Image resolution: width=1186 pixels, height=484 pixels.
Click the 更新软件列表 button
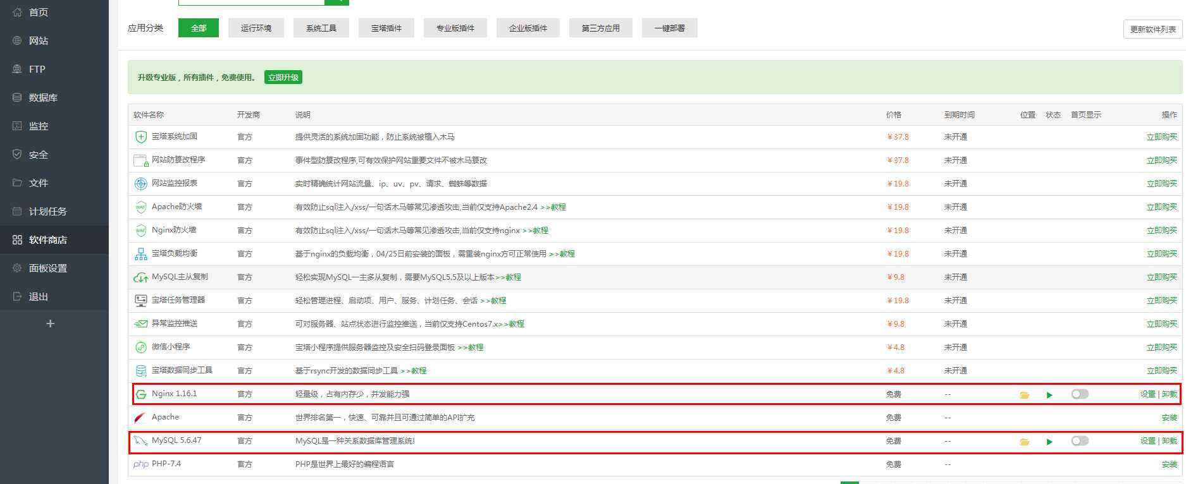click(x=1153, y=29)
